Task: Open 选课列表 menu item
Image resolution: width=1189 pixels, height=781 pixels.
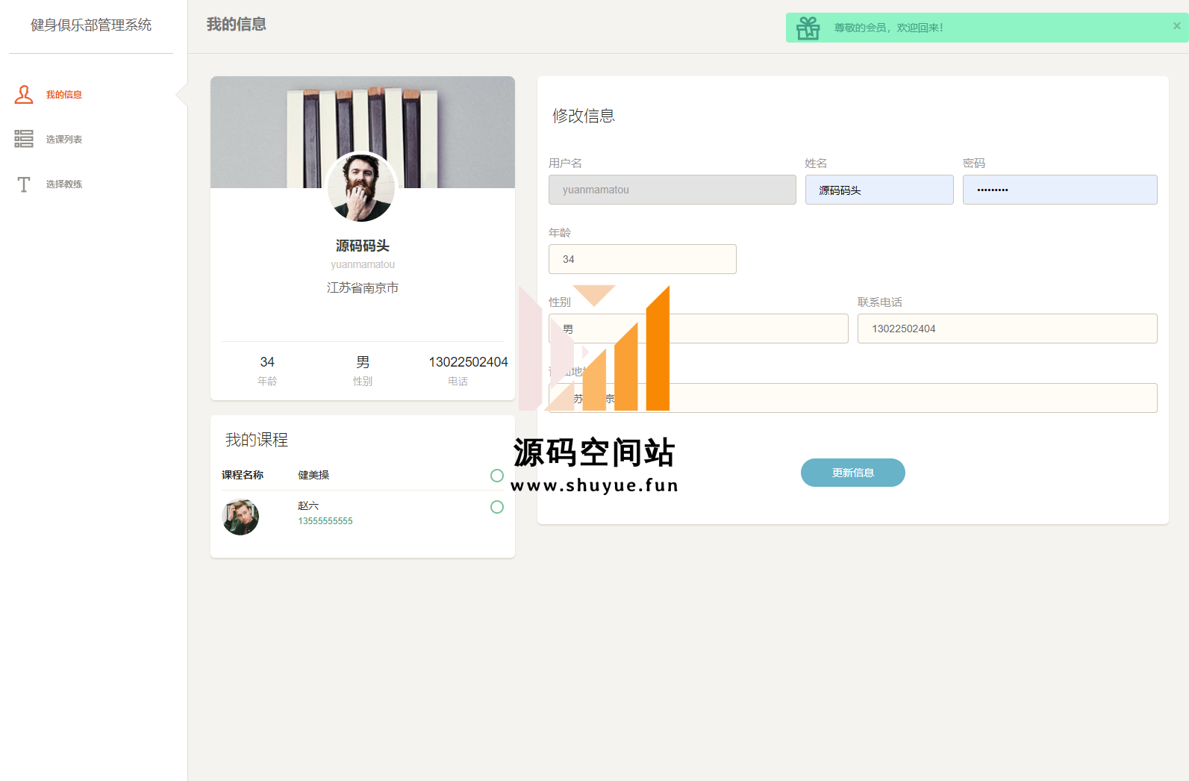Action: 64,140
